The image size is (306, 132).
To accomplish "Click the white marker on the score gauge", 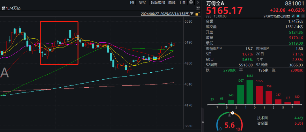I will click(233, 113).
